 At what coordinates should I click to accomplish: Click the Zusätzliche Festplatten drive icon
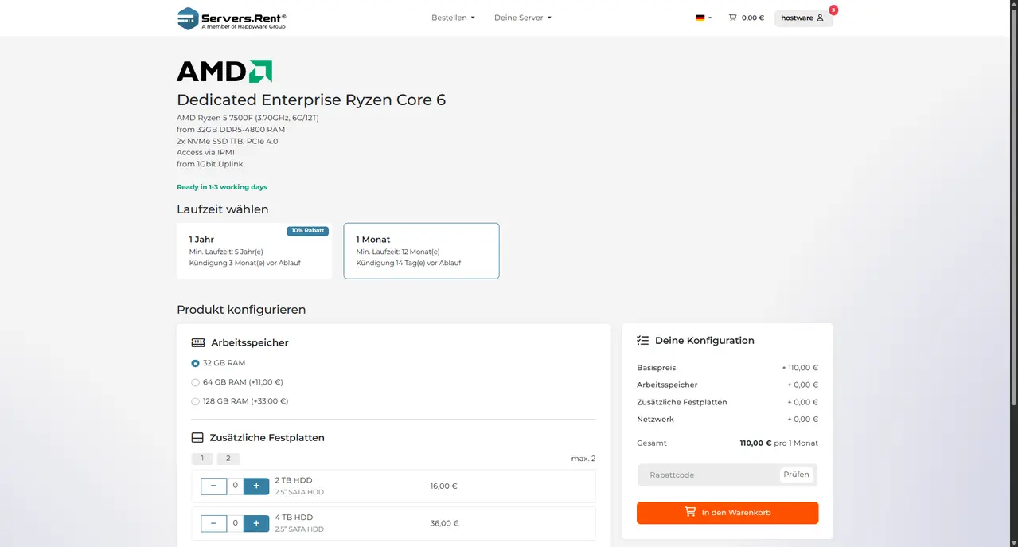click(197, 438)
